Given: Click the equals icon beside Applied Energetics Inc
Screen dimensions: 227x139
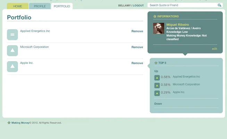Looking at the screenshot, I should tap(12, 35).
